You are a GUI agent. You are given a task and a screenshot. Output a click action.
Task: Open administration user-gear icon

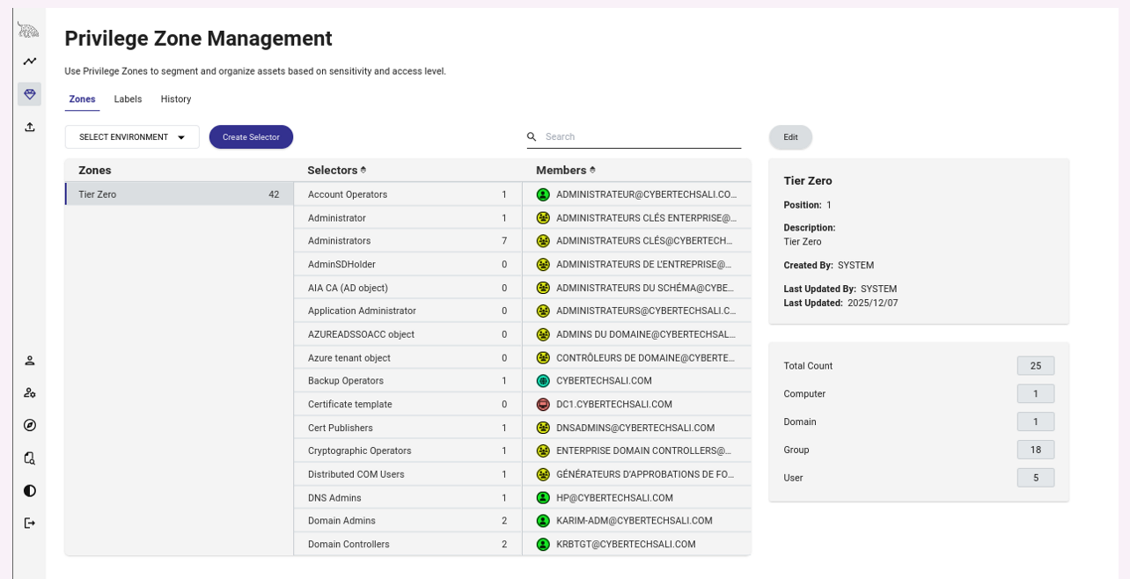coord(30,392)
